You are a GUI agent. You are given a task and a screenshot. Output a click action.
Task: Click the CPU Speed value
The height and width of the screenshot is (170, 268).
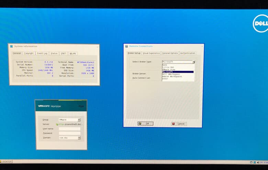tap(45, 70)
